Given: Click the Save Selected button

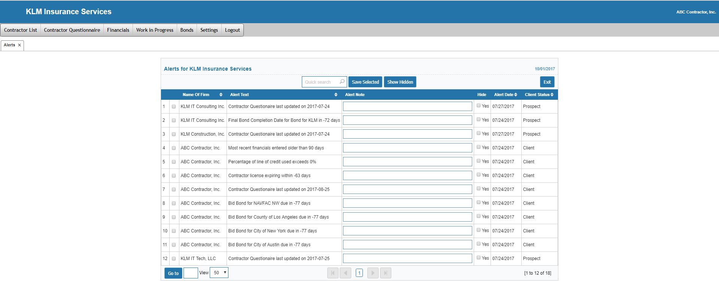Looking at the screenshot, I should [x=365, y=82].
